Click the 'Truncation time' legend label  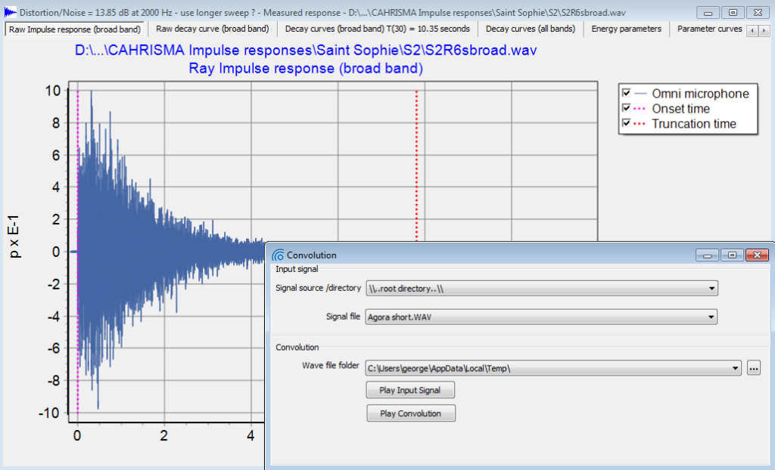pyautogui.click(x=694, y=123)
